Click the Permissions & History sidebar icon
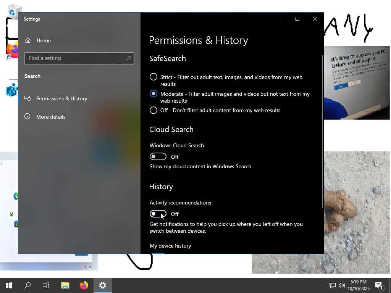391x293 pixels. coord(27,98)
